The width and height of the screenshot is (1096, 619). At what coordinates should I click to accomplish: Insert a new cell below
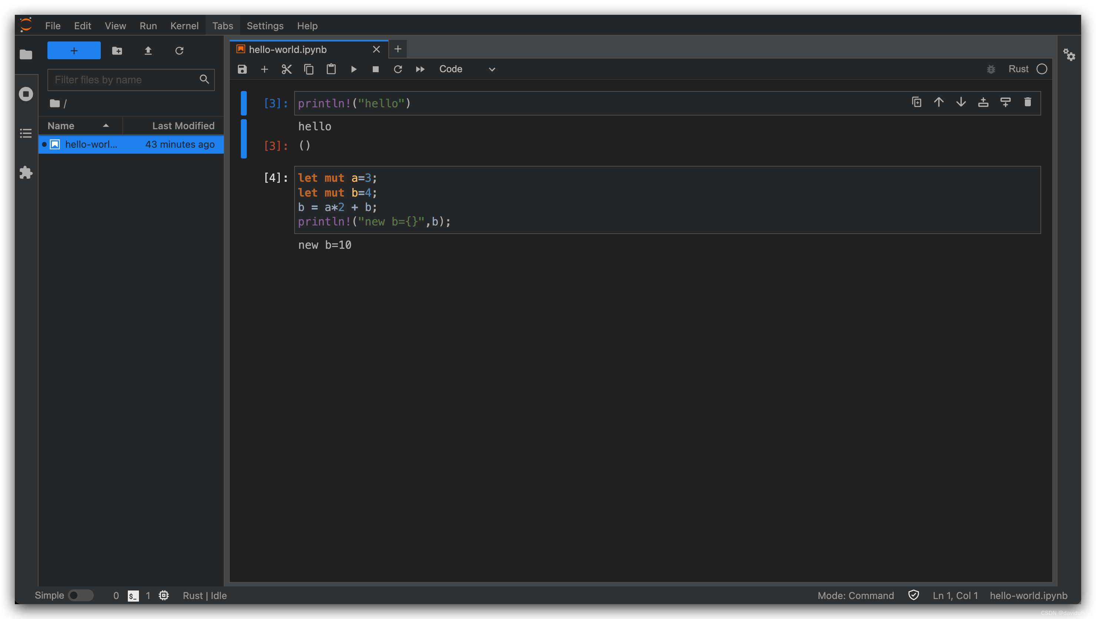(x=264, y=69)
